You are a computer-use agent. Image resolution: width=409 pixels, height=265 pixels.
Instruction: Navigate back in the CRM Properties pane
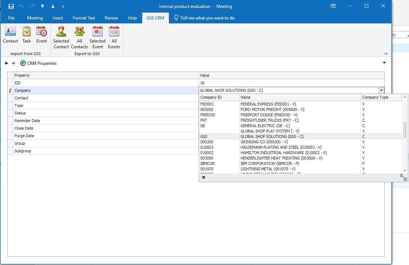click(x=6, y=63)
